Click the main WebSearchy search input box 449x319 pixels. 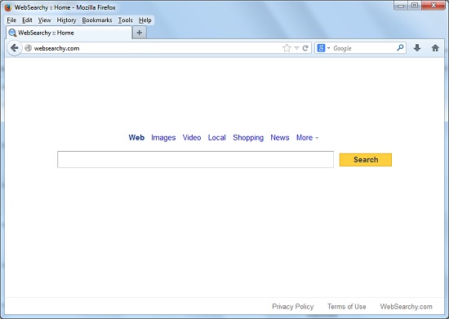195,159
